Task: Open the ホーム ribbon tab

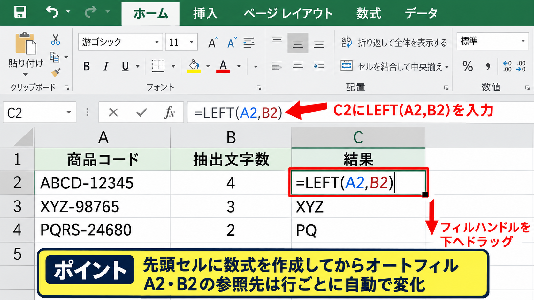Action: (x=150, y=14)
